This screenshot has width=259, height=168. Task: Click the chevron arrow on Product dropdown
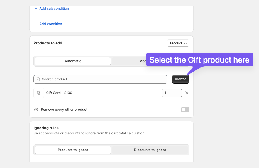tap(185, 44)
